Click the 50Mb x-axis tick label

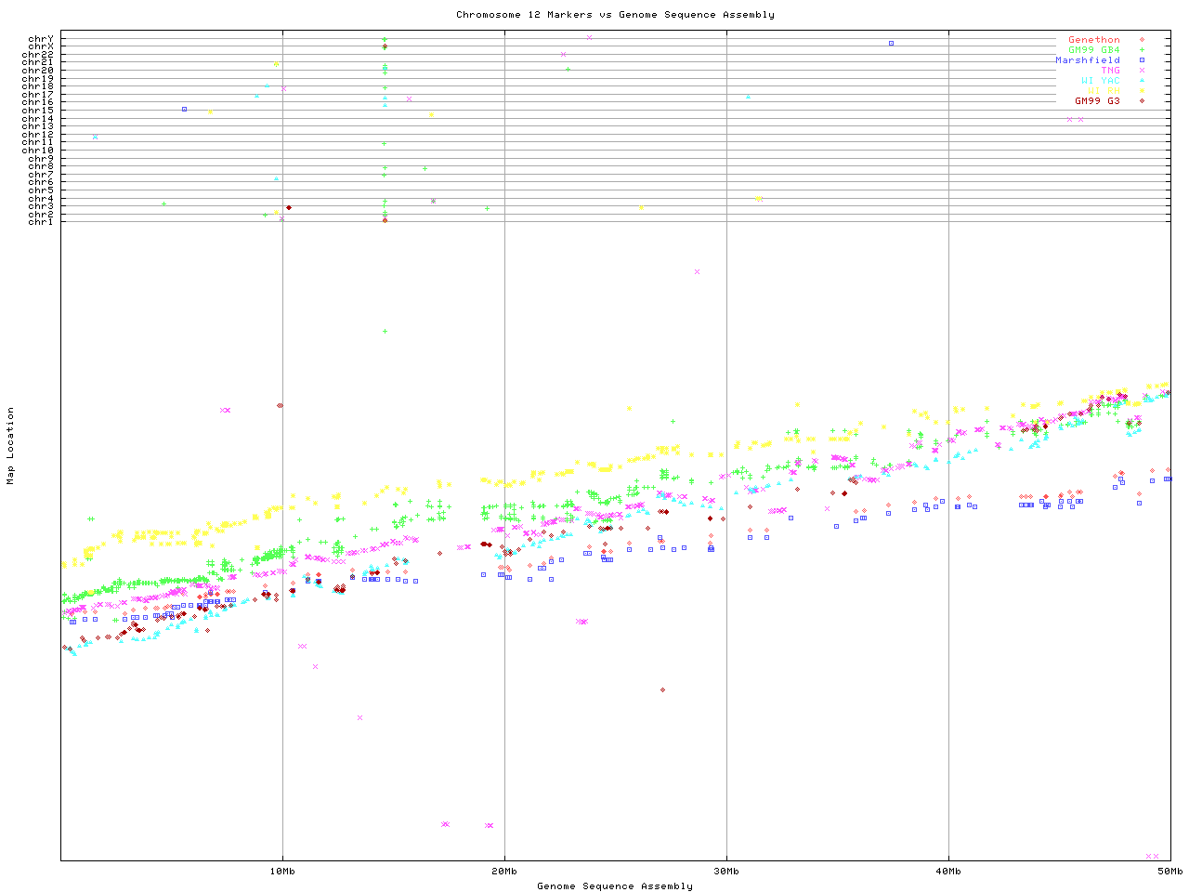[1169, 871]
